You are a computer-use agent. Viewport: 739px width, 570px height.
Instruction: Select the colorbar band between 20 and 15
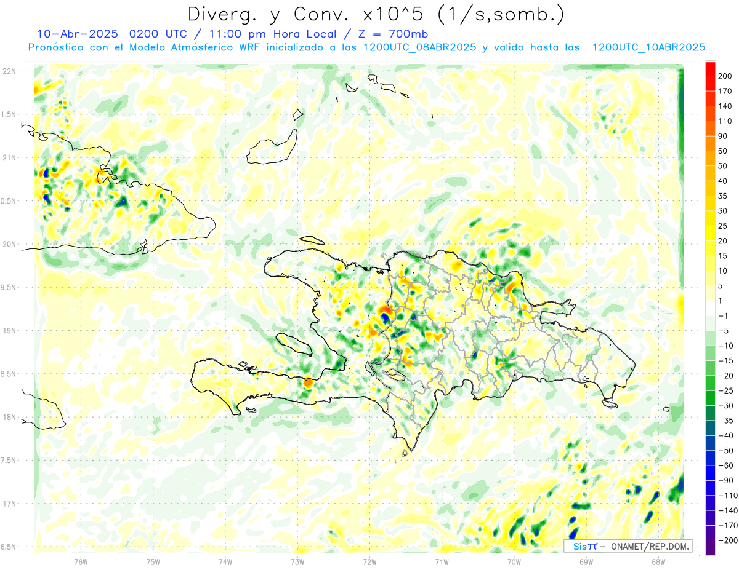(x=710, y=248)
